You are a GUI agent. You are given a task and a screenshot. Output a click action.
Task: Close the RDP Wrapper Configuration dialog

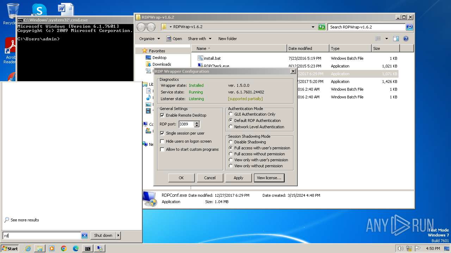(293, 71)
